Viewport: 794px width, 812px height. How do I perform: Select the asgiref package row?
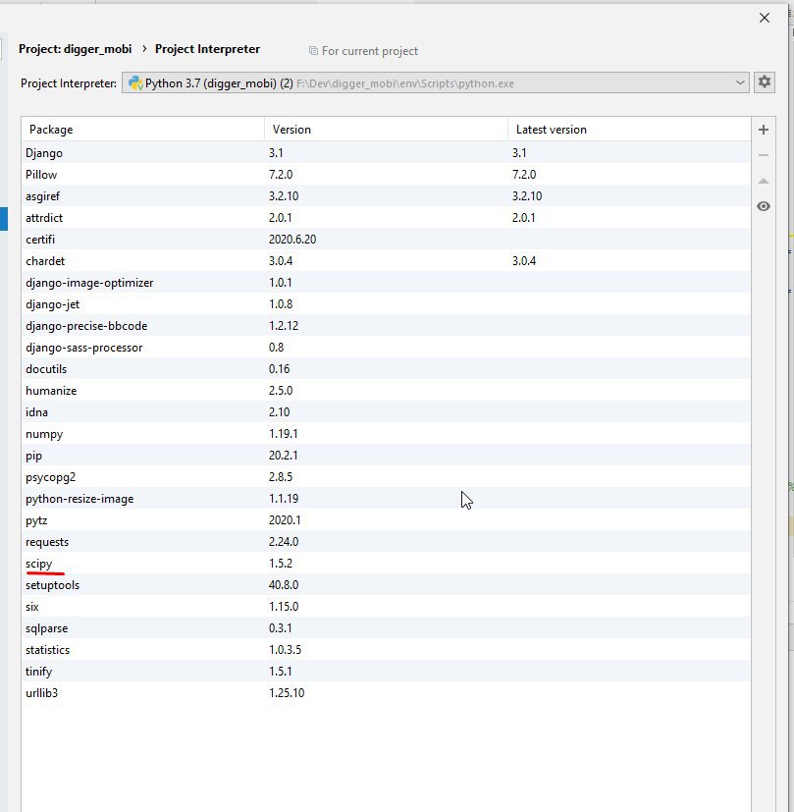386,196
